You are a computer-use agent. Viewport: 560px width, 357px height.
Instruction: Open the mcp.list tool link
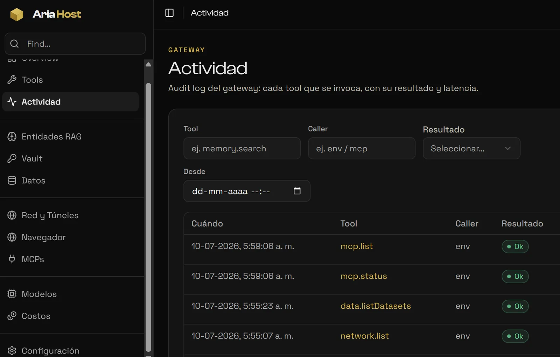(x=356, y=246)
